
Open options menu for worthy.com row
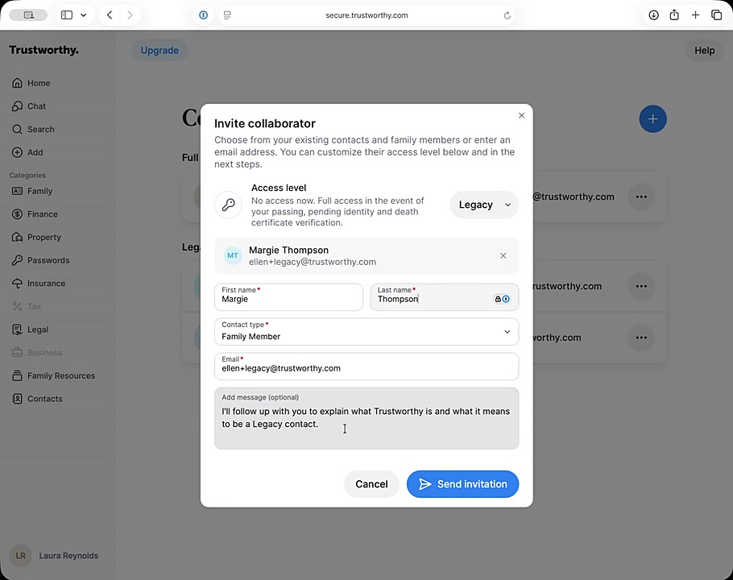point(641,338)
